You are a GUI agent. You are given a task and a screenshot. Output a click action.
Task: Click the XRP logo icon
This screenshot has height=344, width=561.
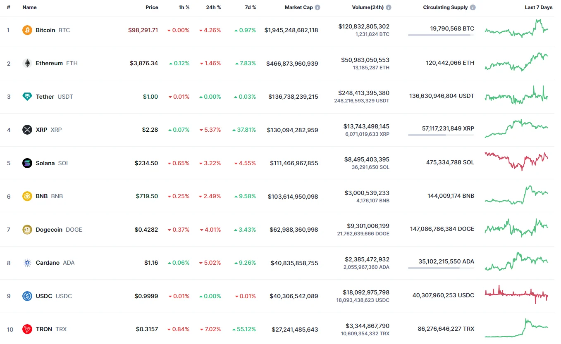[27, 130]
